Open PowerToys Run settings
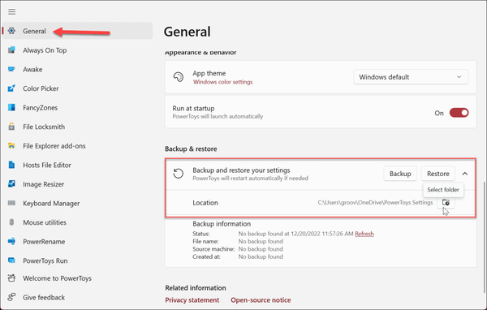 coord(78,260)
